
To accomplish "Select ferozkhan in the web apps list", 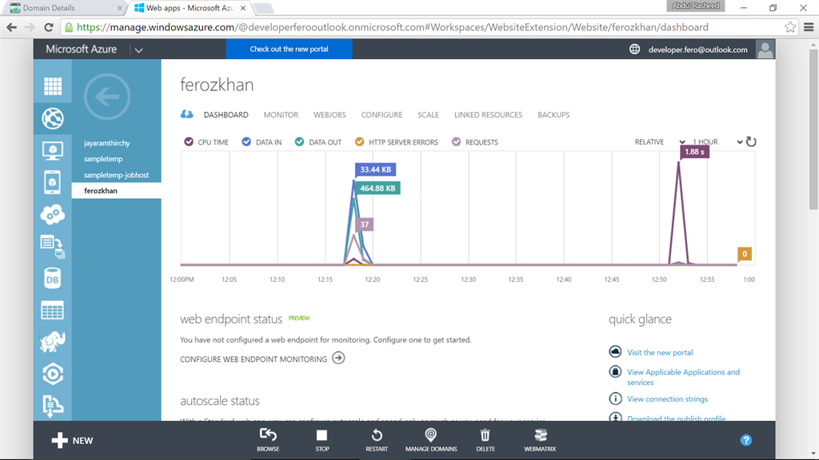I will pyautogui.click(x=116, y=190).
